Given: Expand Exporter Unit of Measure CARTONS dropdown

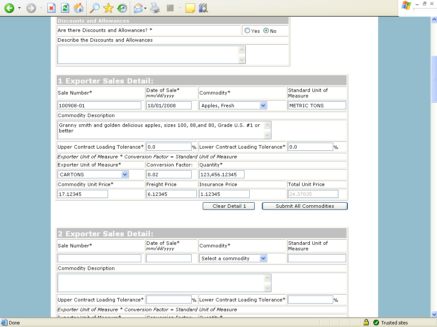Looking at the screenshot, I should [x=125, y=175].
